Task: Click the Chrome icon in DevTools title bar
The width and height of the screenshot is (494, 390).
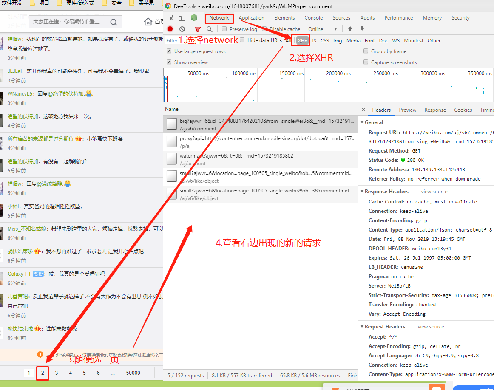Action: [x=168, y=6]
